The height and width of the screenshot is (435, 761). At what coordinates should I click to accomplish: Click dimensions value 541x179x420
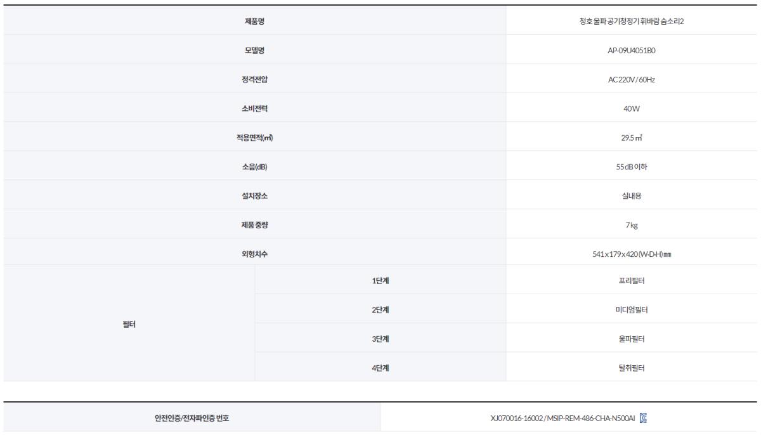[x=631, y=254]
